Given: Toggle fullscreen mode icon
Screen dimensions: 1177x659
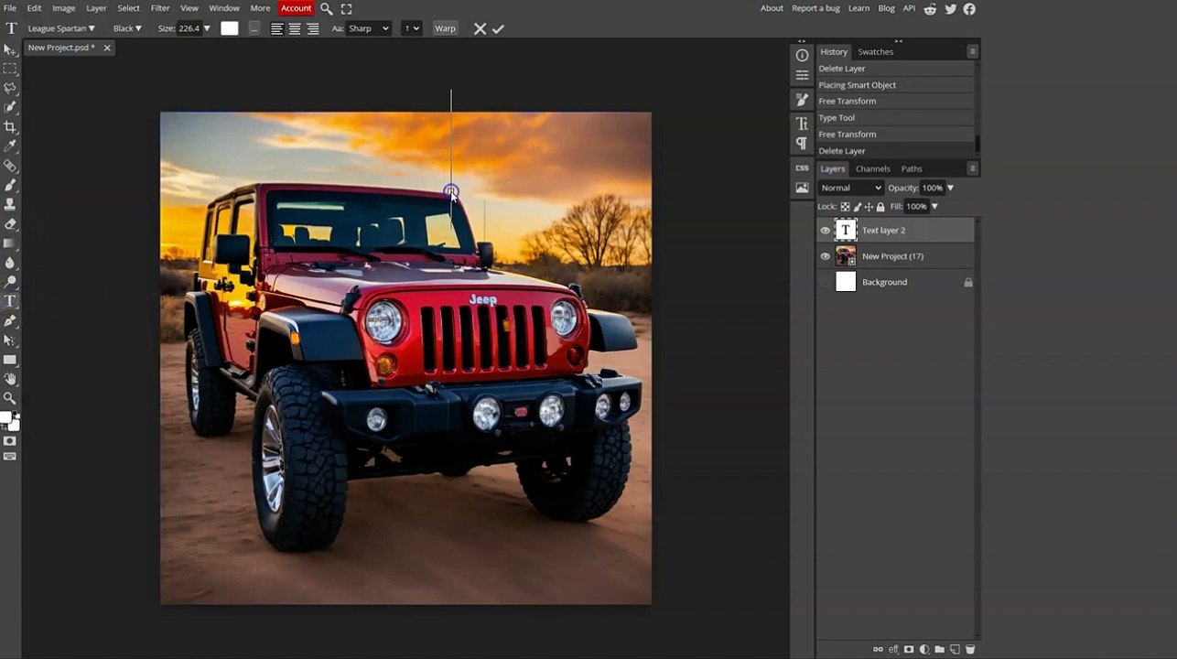Looking at the screenshot, I should [346, 8].
